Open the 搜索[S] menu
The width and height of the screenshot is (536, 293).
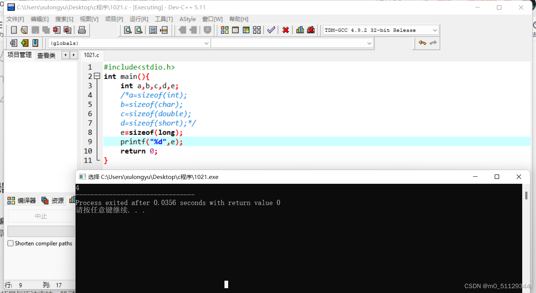[x=64, y=19]
